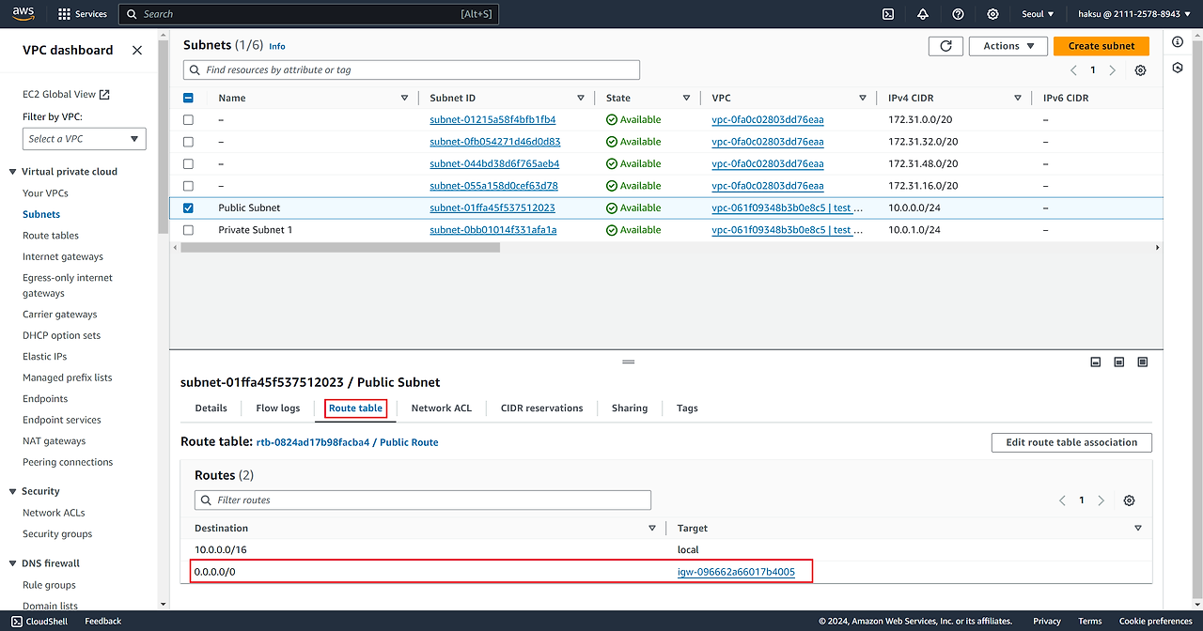Switch to the Flow logs tab
This screenshot has height=631, width=1203.
coord(277,408)
